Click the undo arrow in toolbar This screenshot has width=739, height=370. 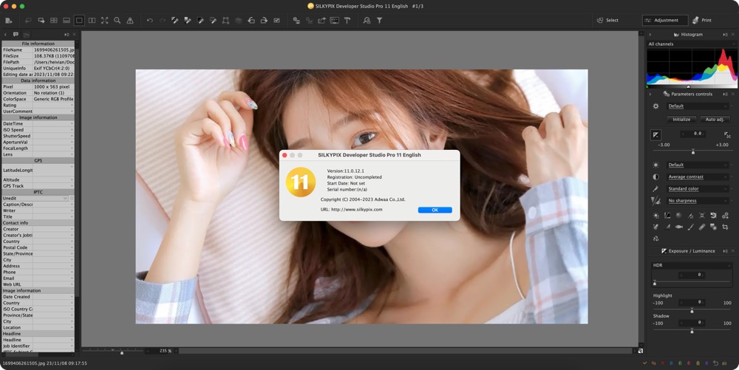point(150,20)
